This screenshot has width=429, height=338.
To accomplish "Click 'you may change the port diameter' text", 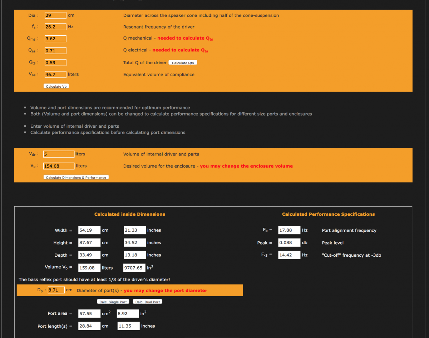I will click(x=166, y=291).
